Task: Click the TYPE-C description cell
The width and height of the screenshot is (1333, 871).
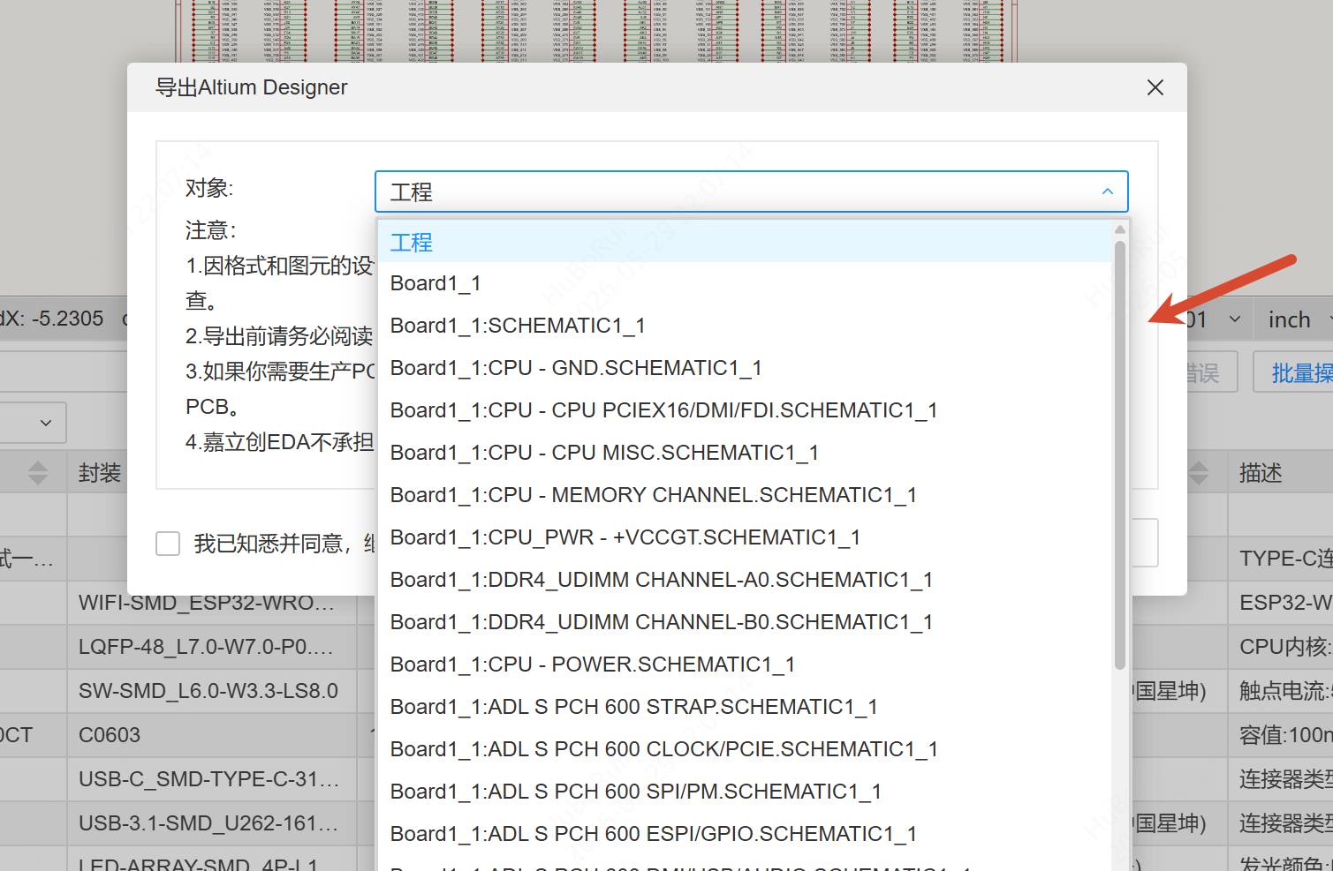Action: tap(1281, 559)
